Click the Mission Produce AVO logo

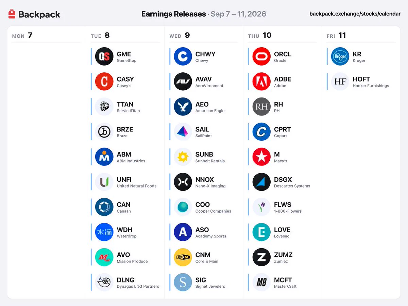104,257
